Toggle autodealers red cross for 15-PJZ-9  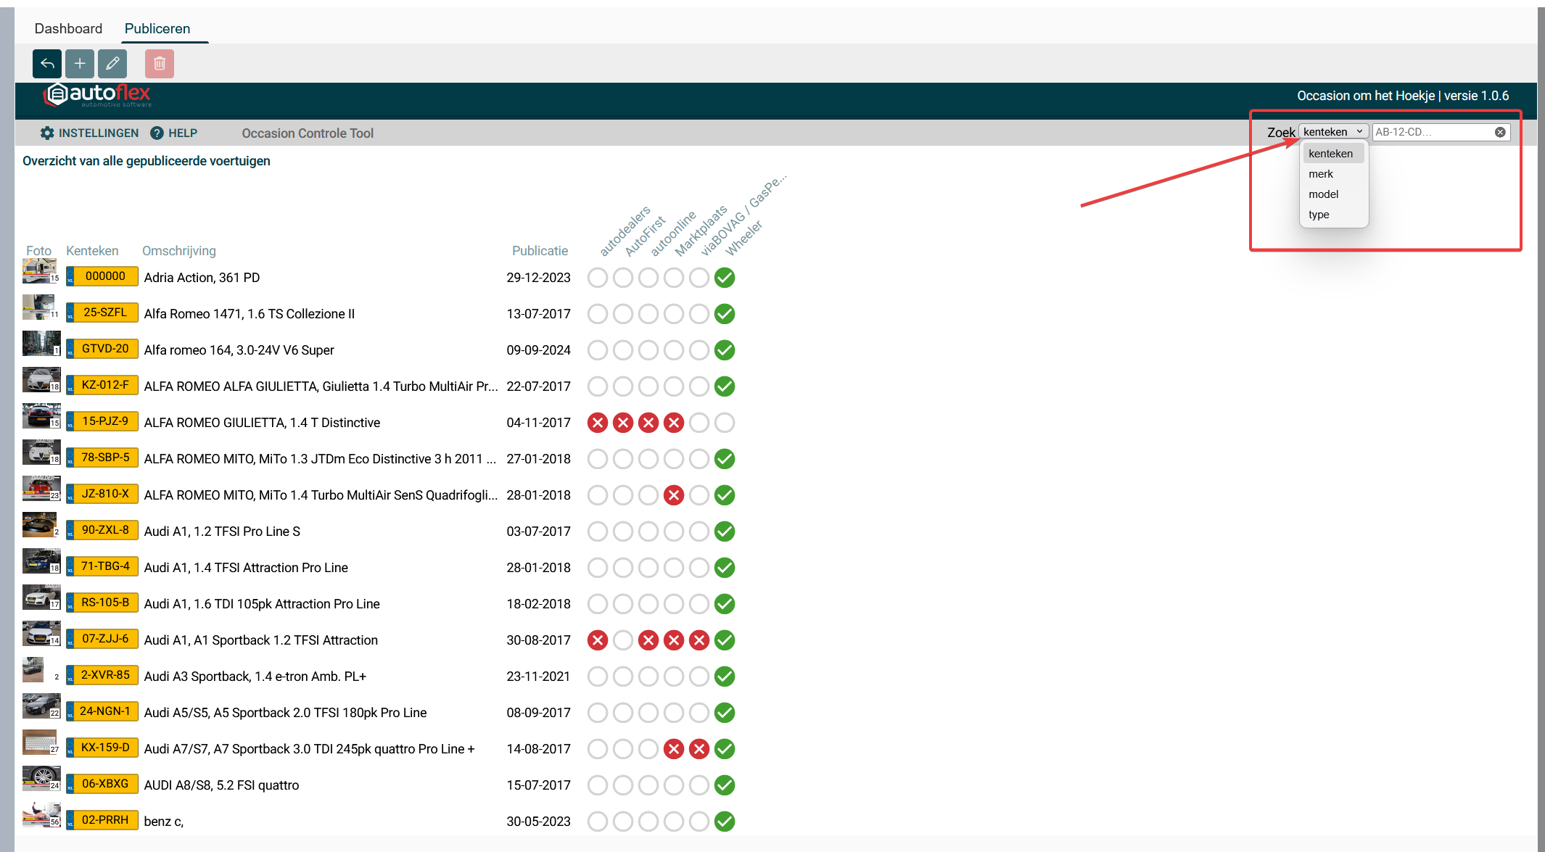coord(598,423)
